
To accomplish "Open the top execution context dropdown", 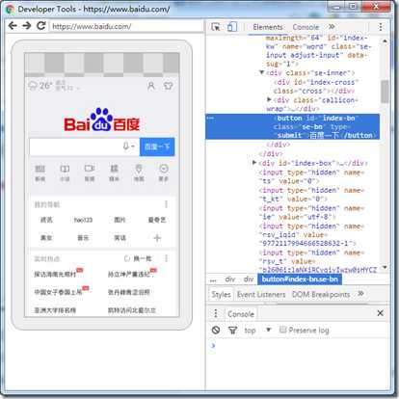I will click(x=258, y=330).
